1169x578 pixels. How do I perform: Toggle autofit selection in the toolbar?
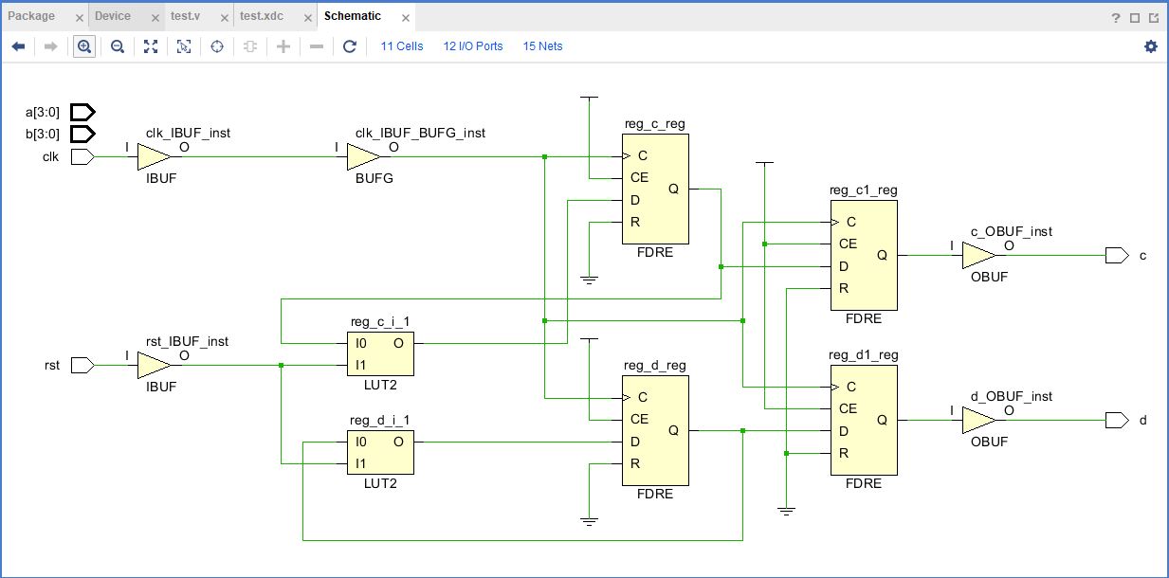tap(216, 45)
